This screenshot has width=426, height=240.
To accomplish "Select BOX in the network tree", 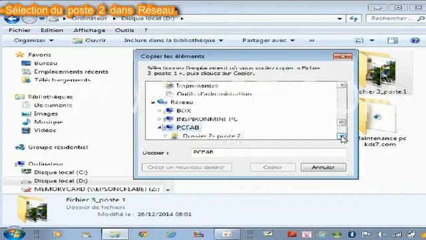I will [x=184, y=111].
